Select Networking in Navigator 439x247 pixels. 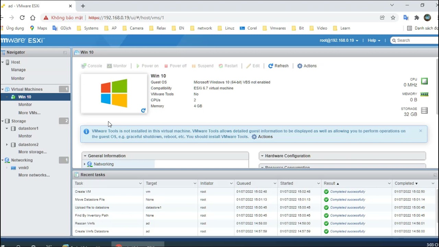pyautogui.click(x=22, y=160)
